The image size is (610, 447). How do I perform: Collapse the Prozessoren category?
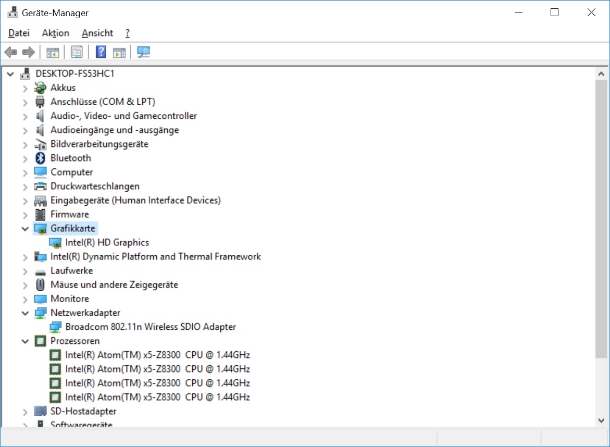pos(26,341)
